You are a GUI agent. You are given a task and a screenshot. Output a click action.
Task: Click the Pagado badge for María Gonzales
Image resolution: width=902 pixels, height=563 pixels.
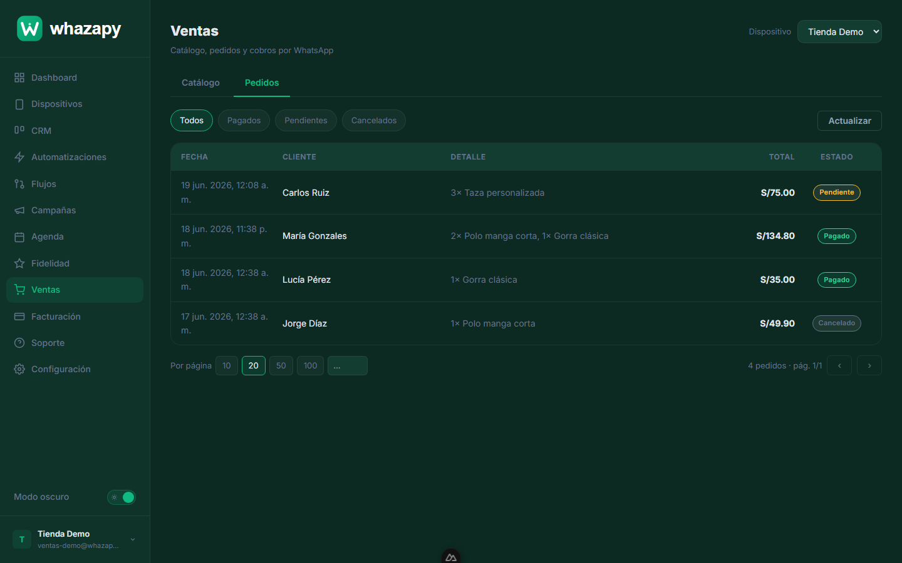pyautogui.click(x=837, y=236)
